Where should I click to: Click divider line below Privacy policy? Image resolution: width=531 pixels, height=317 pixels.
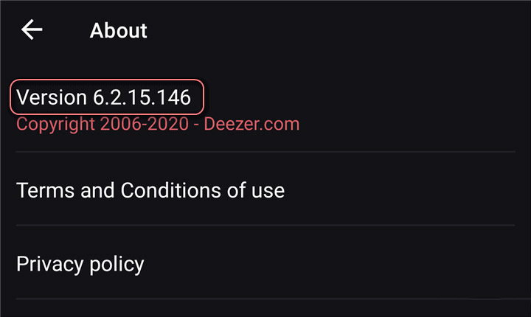tap(274, 299)
